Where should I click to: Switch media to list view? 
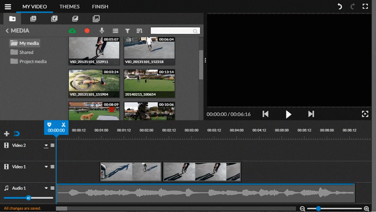click(115, 31)
